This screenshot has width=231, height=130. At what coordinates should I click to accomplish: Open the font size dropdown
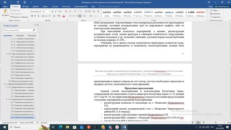pyautogui.click(x=49, y=11)
